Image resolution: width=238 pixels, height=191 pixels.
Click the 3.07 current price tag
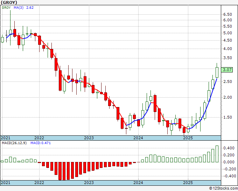pyautogui.click(x=227, y=70)
